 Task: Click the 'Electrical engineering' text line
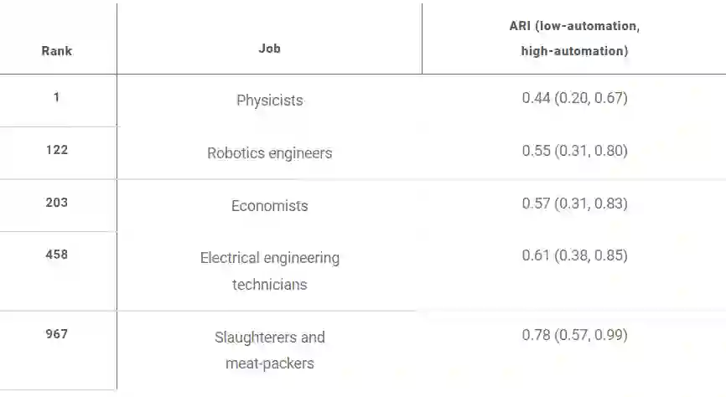pyautogui.click(x=269, y=258)
